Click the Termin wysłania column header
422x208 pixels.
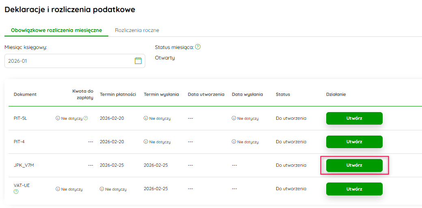(x=161, y=94)
